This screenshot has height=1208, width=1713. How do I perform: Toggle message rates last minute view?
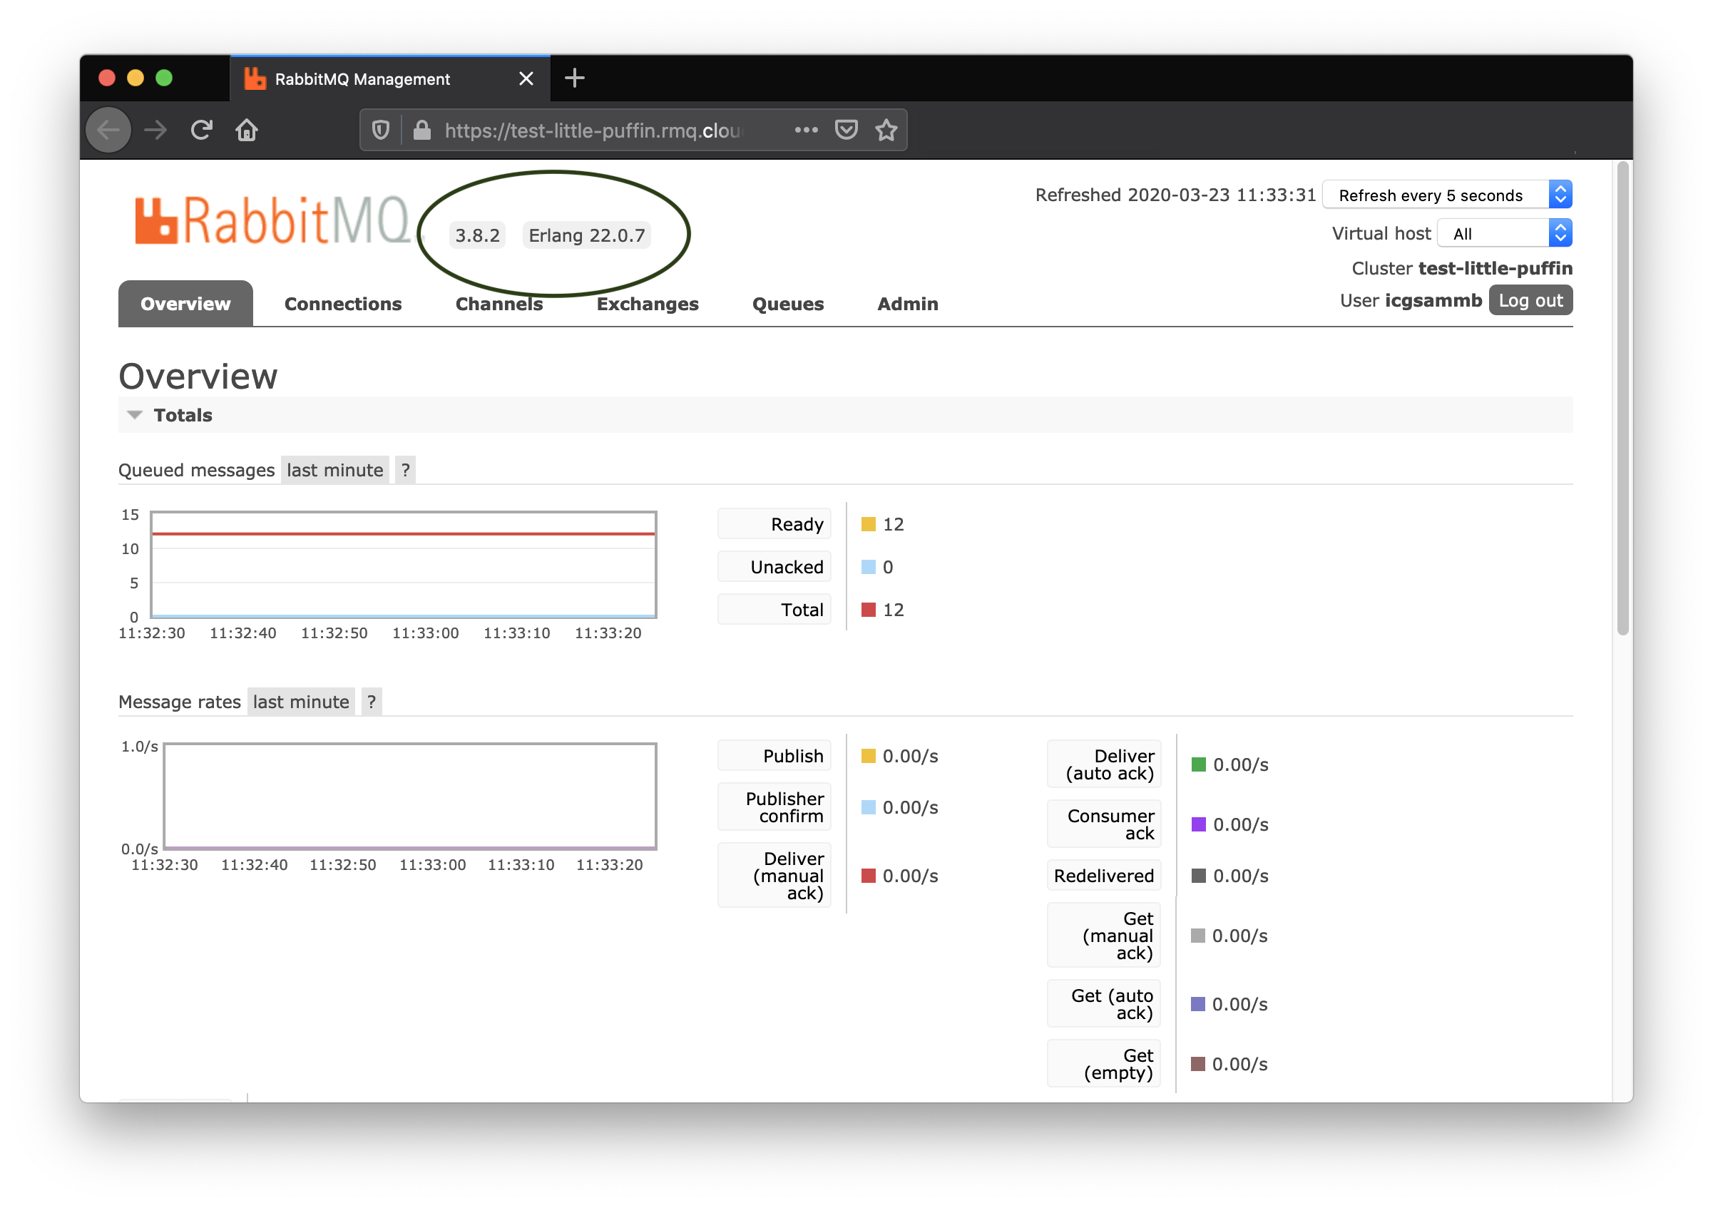point(301,701)
